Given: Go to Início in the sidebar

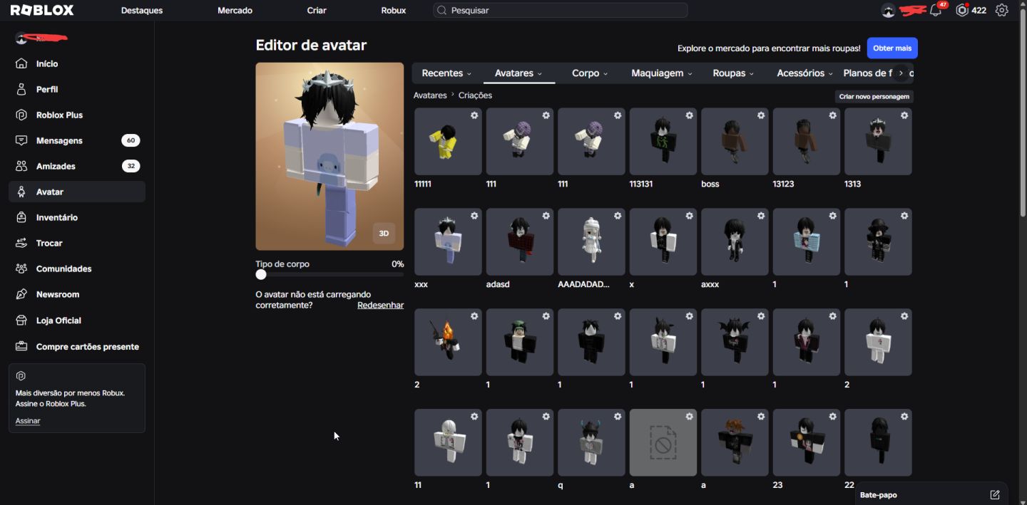Looking at the screenshot, I should [x=77, y=63].
